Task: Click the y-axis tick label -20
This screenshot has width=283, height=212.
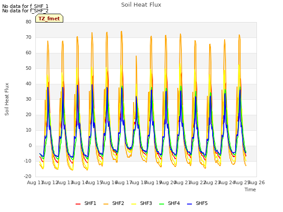Action: click(x=27, y=177)
